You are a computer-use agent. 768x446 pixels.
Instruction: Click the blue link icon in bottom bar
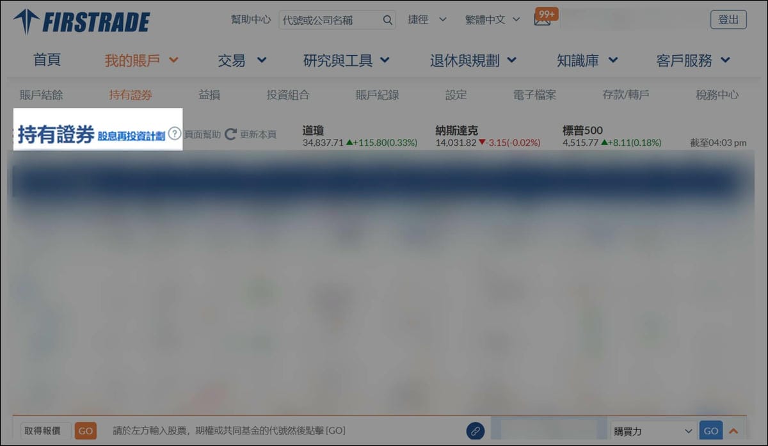tap(475, 431)
